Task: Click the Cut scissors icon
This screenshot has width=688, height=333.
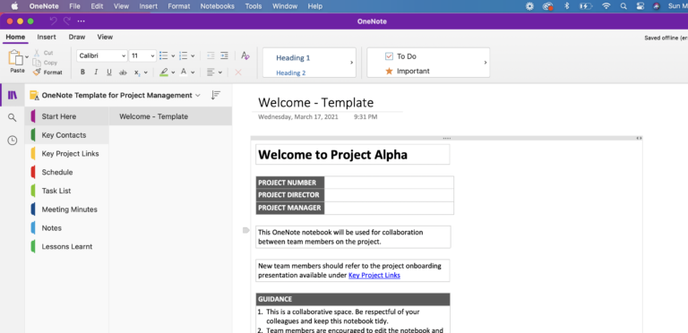Action: tap(38, 53)
